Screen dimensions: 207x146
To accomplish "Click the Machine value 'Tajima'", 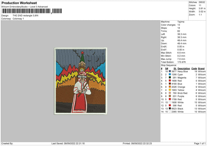I will (181, 22).
